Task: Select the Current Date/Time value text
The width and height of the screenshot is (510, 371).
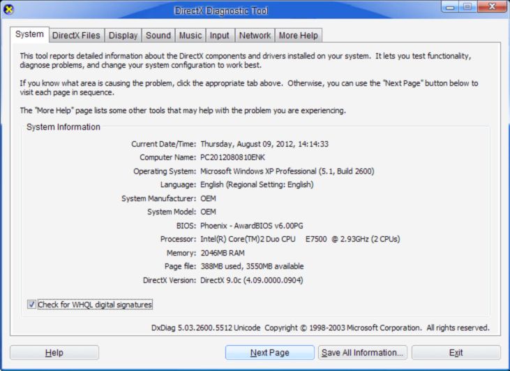Action: [x=264, y=144]
